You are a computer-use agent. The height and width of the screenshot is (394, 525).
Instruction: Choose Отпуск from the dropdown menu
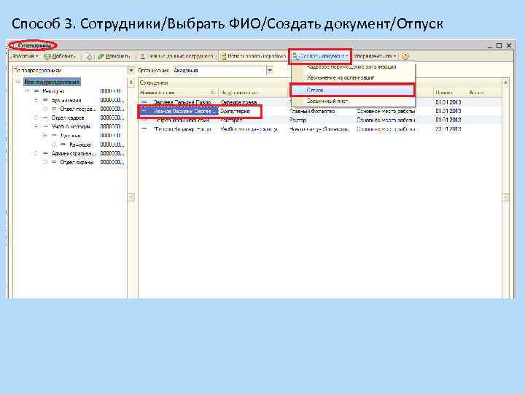pyautogui.click(x=353, y=90)
